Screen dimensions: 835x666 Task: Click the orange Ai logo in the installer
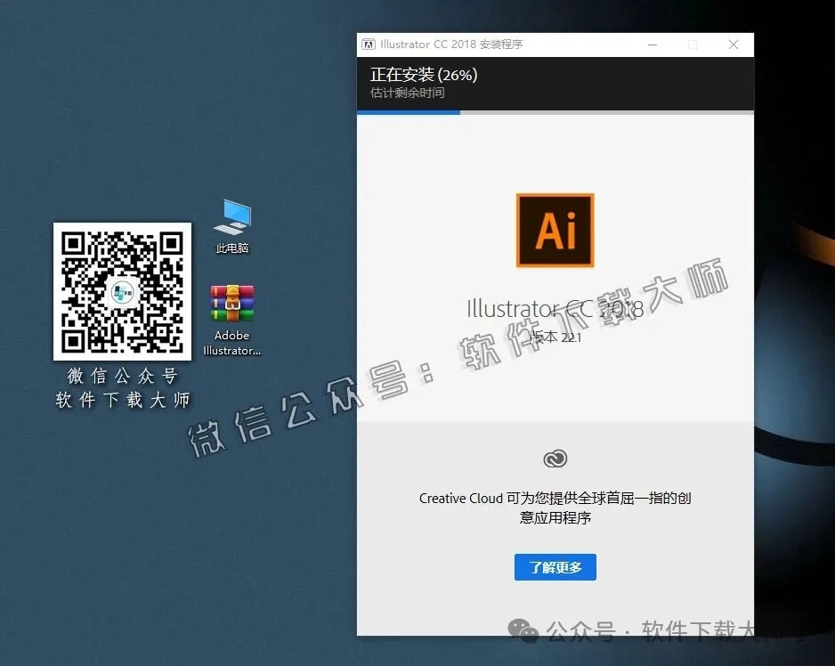click(x=555, y=230)
